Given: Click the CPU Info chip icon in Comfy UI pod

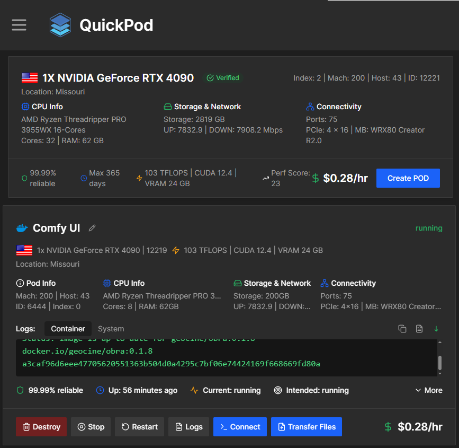Looking at the screenshot, I should coord(107,283).
